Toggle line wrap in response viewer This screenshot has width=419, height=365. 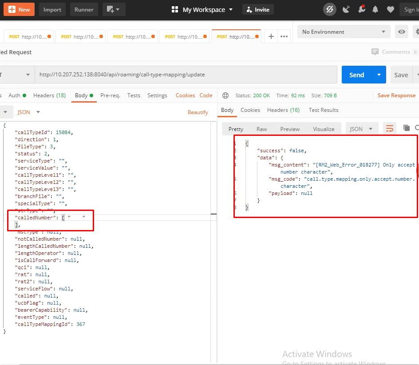(x=390, y=129)
